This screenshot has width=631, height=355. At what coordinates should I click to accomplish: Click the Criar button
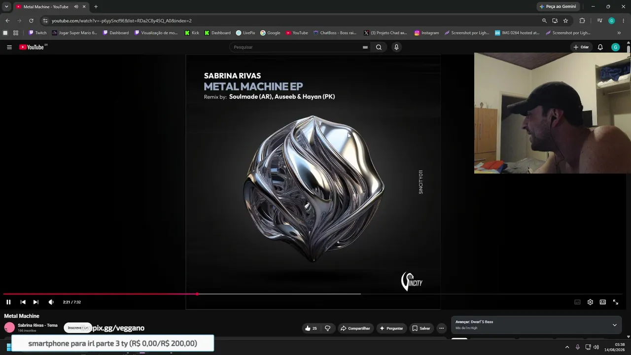[x=581, y=47]
